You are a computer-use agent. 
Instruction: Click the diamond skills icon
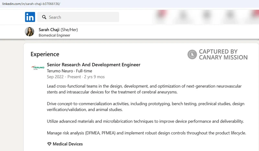[49, 144]
